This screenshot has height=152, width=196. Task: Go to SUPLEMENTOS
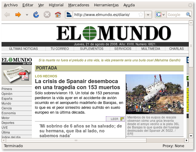(x=92, y=49)
